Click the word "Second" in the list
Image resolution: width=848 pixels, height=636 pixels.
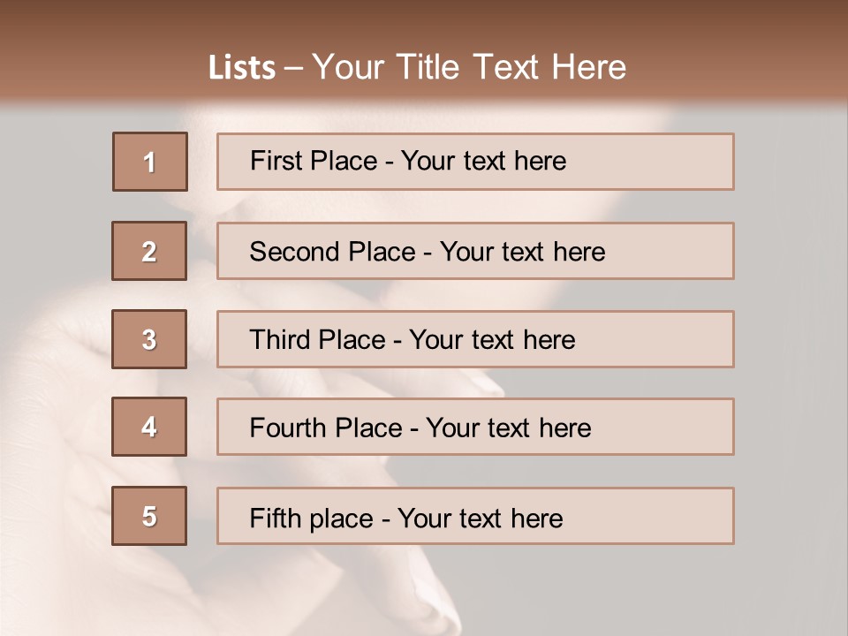[295, 252]
